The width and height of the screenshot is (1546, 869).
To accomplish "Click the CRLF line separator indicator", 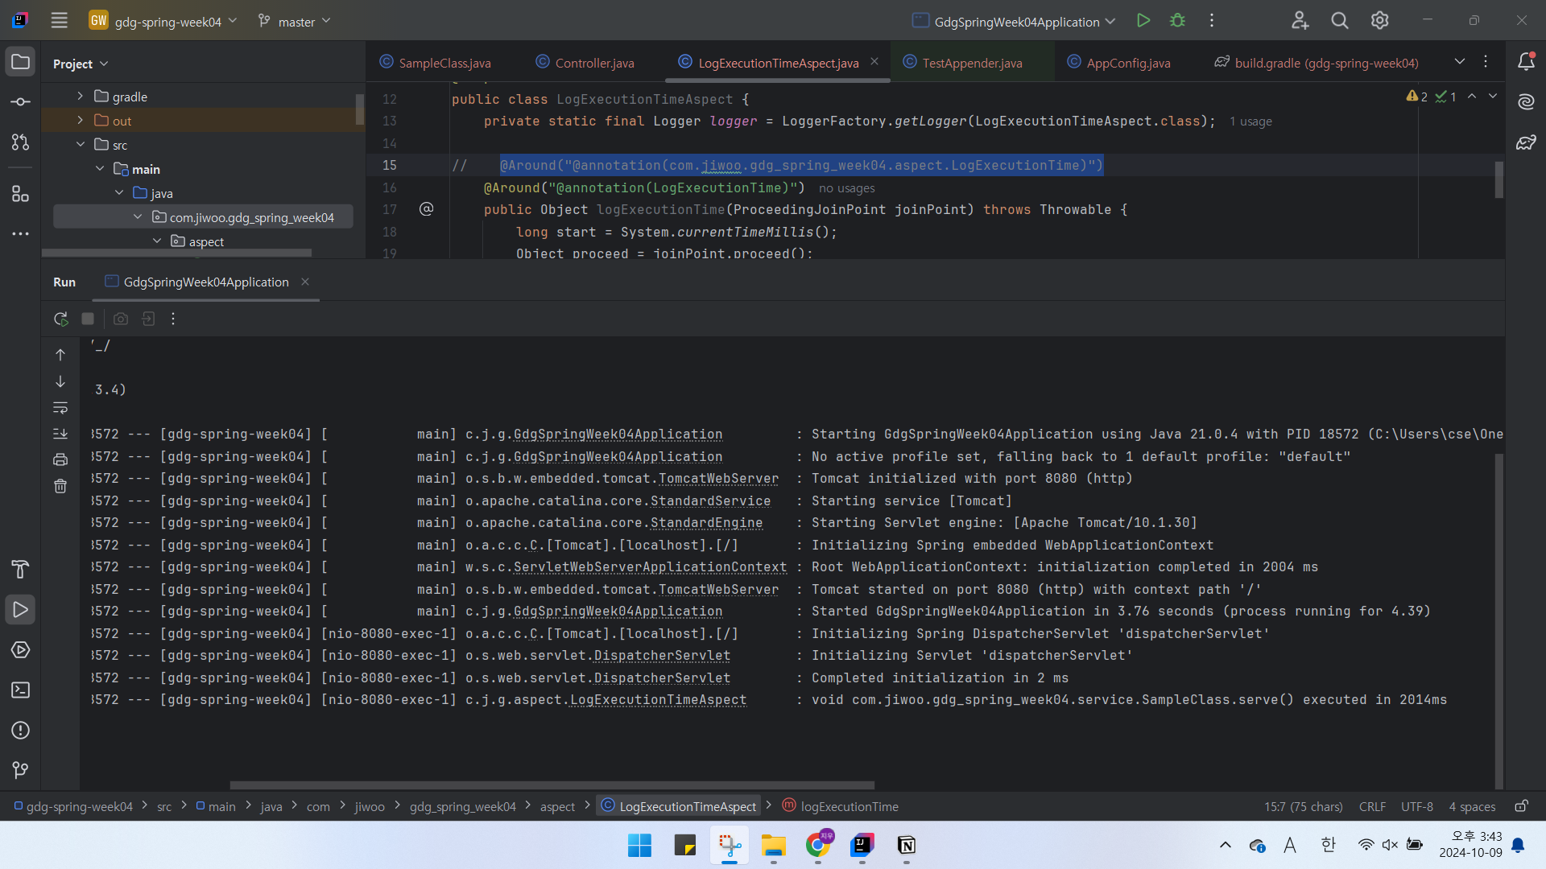I will [1372, 806].
